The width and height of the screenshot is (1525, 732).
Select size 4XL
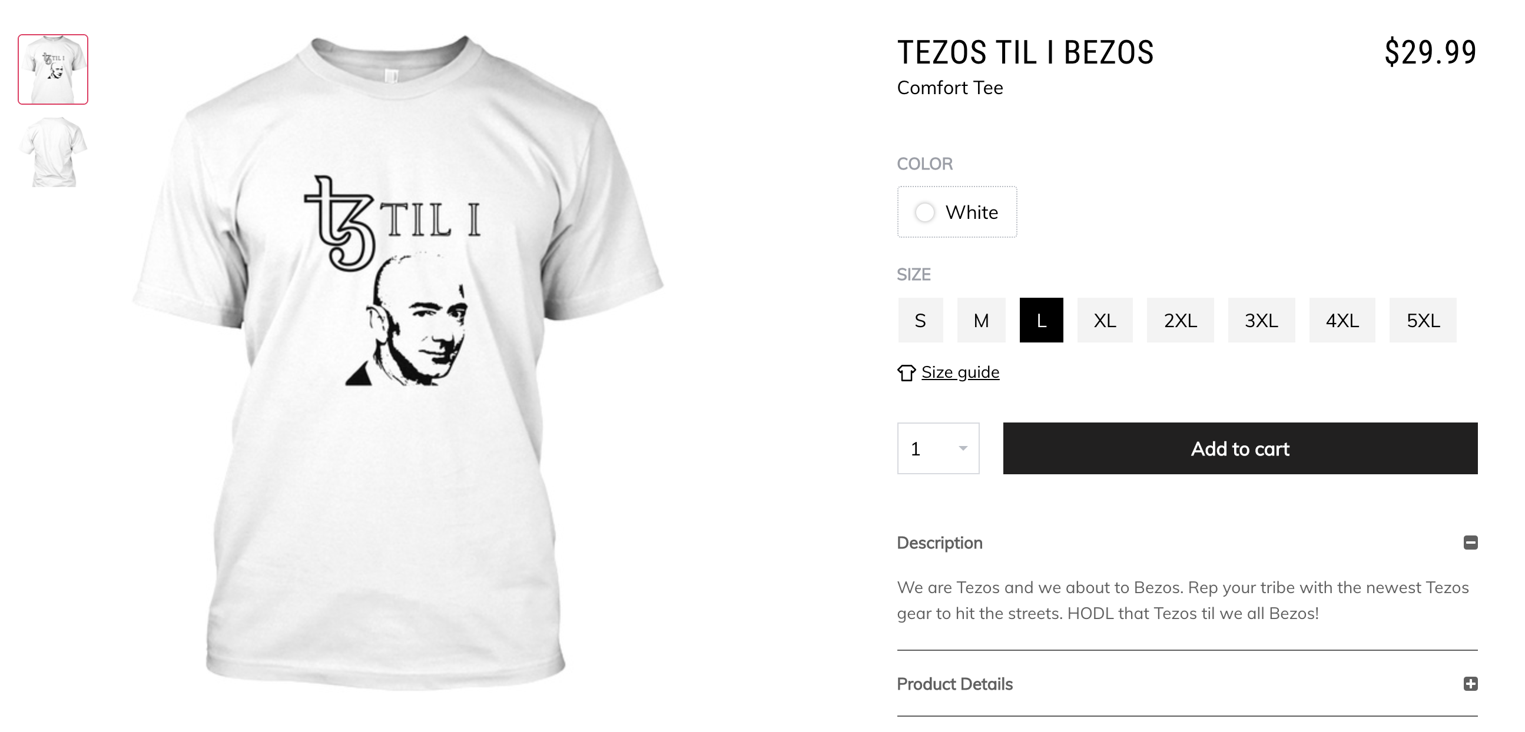coord(1342,320)
